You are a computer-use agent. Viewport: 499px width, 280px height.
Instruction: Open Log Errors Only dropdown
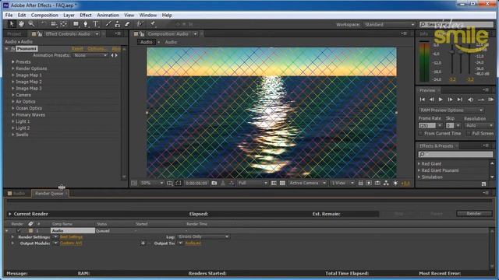[x=203, y=236]
